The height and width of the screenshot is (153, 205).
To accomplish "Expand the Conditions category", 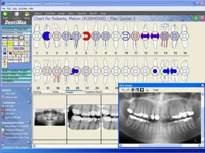I will pyautogui.click(x=16, y=81).
